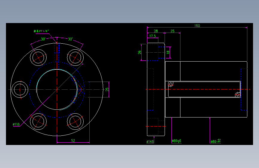This screenshot has width=259, height=168.
Task: Select the rotated 25 dimension near the flange view
Action: tap(107, 89)
